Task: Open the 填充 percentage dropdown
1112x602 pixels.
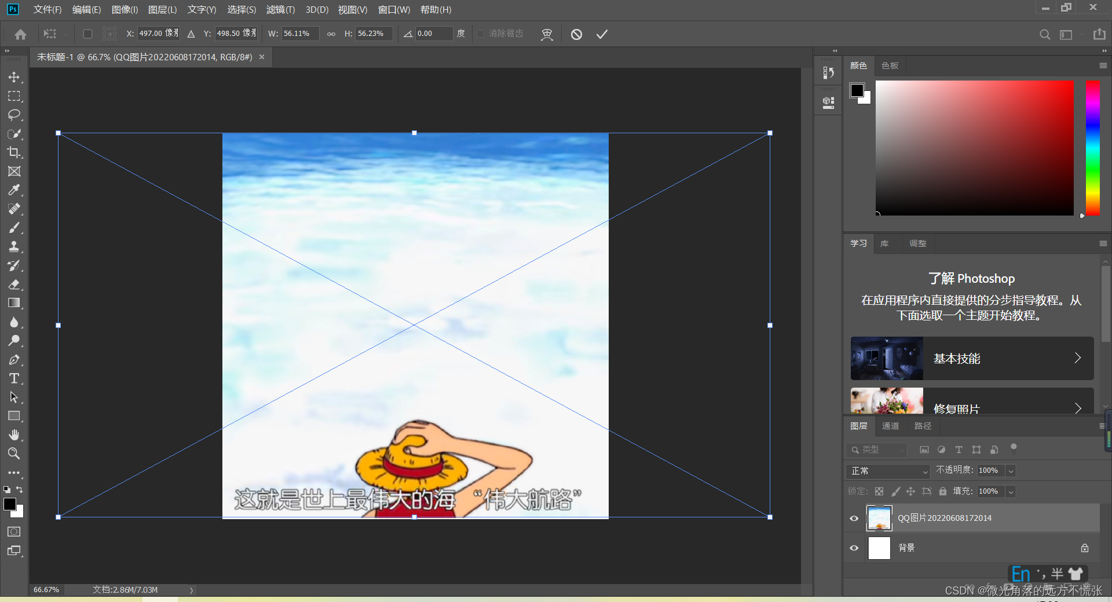Action: coord(1011,491)
